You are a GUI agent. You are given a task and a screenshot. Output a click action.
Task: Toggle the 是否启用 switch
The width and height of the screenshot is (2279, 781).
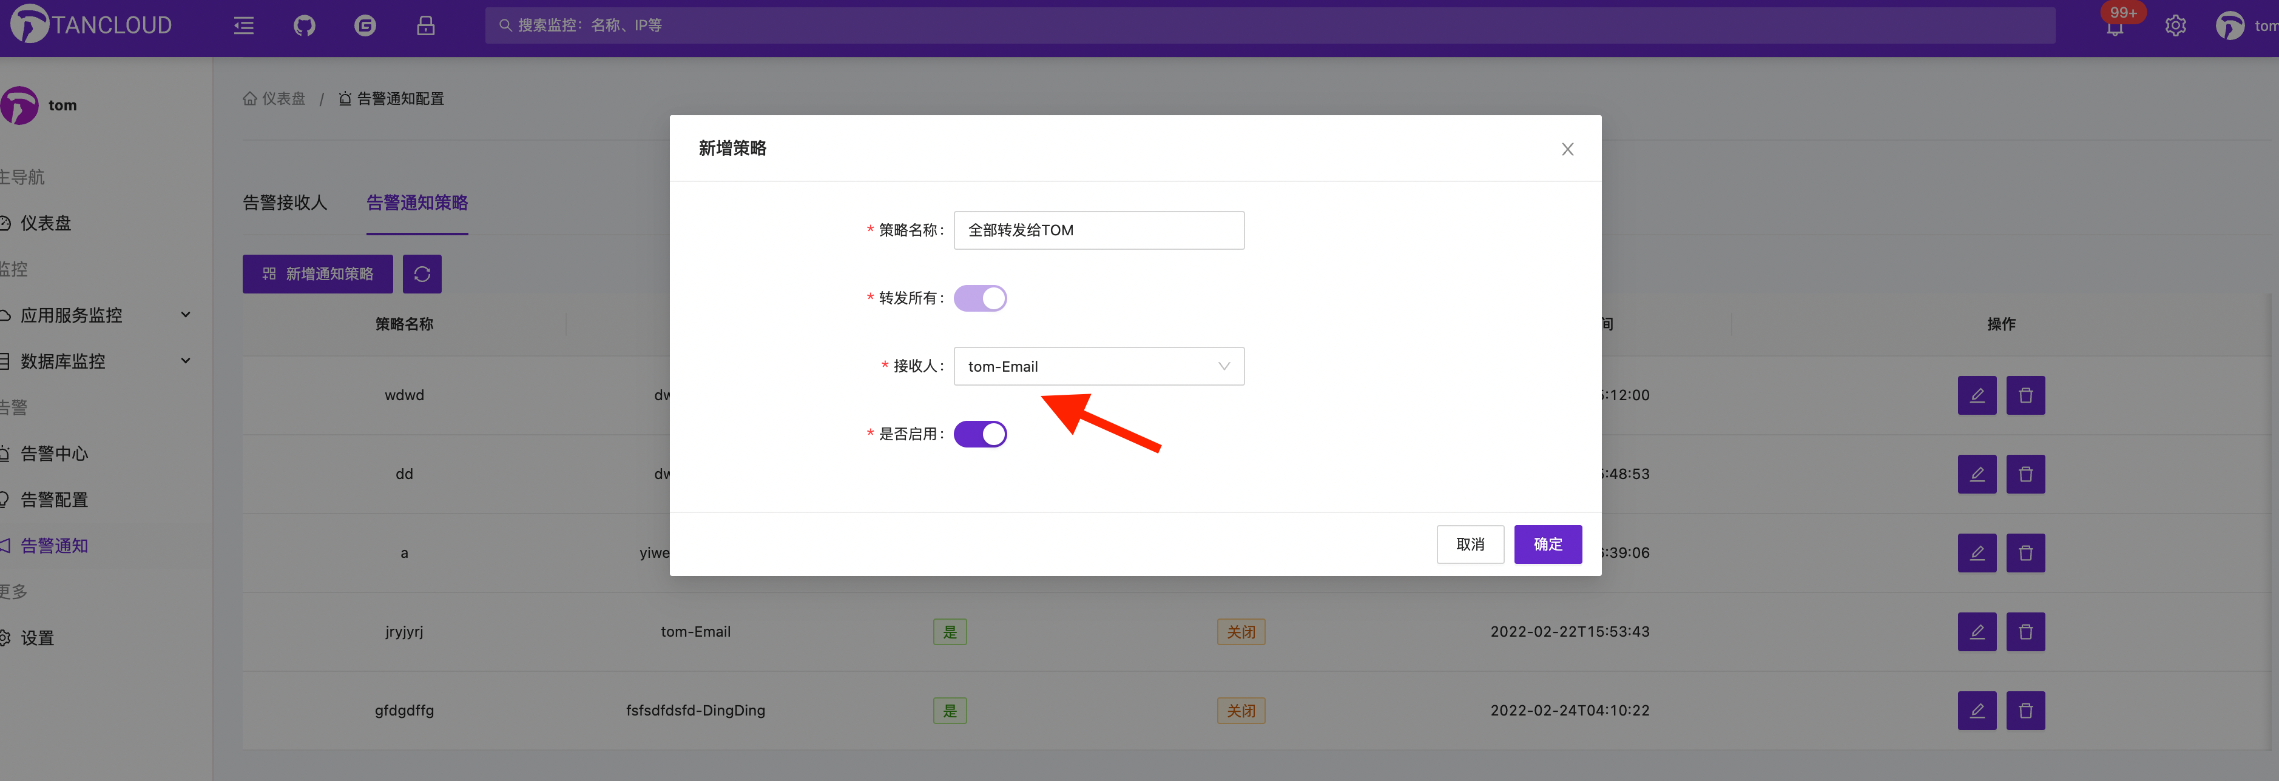click(x=979, y=434)
